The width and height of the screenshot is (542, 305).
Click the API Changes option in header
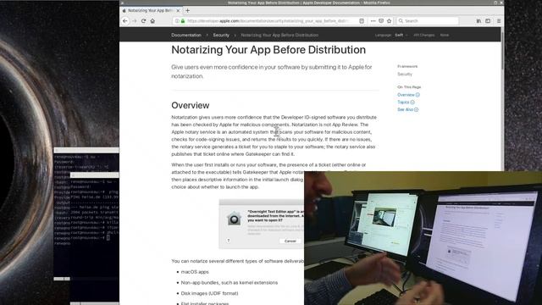423,36
